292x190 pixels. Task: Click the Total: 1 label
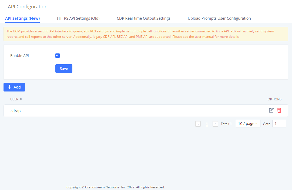coord(226,124)
